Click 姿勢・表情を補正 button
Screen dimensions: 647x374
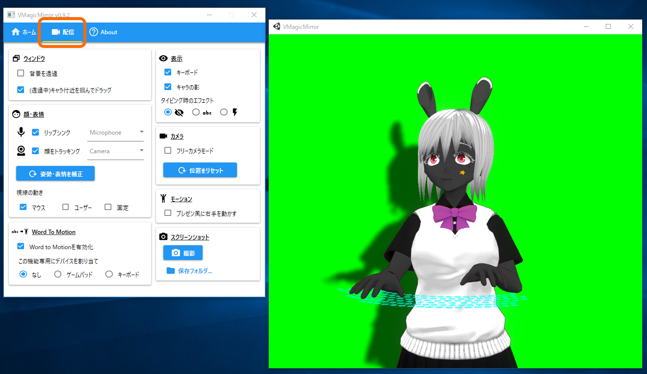(55, 173)
